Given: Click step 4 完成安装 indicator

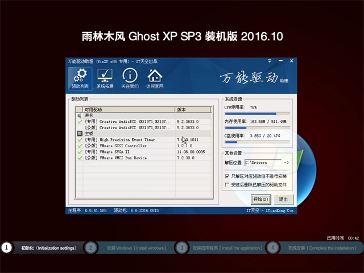Looking at the screenshot, I should tap(273, 248).
